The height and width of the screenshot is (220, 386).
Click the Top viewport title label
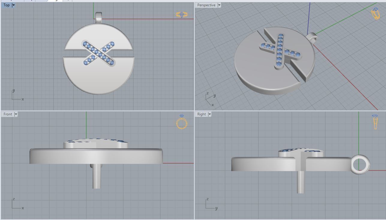7,5
